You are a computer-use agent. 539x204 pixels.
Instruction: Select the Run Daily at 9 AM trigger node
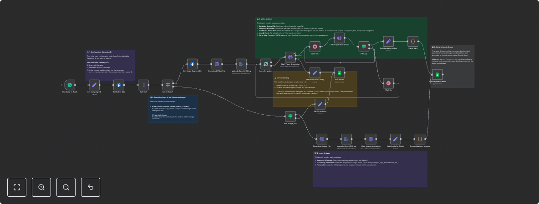coord(70,85)
